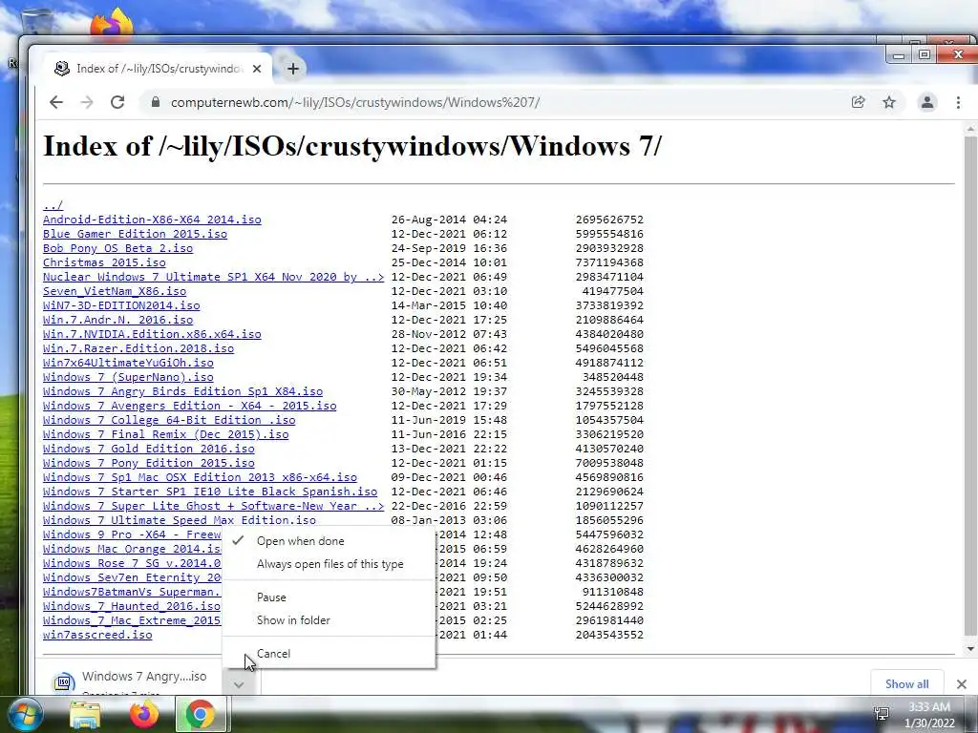Click WIN7-3D-EDITION2014.iso link

[x=121, y=305]
